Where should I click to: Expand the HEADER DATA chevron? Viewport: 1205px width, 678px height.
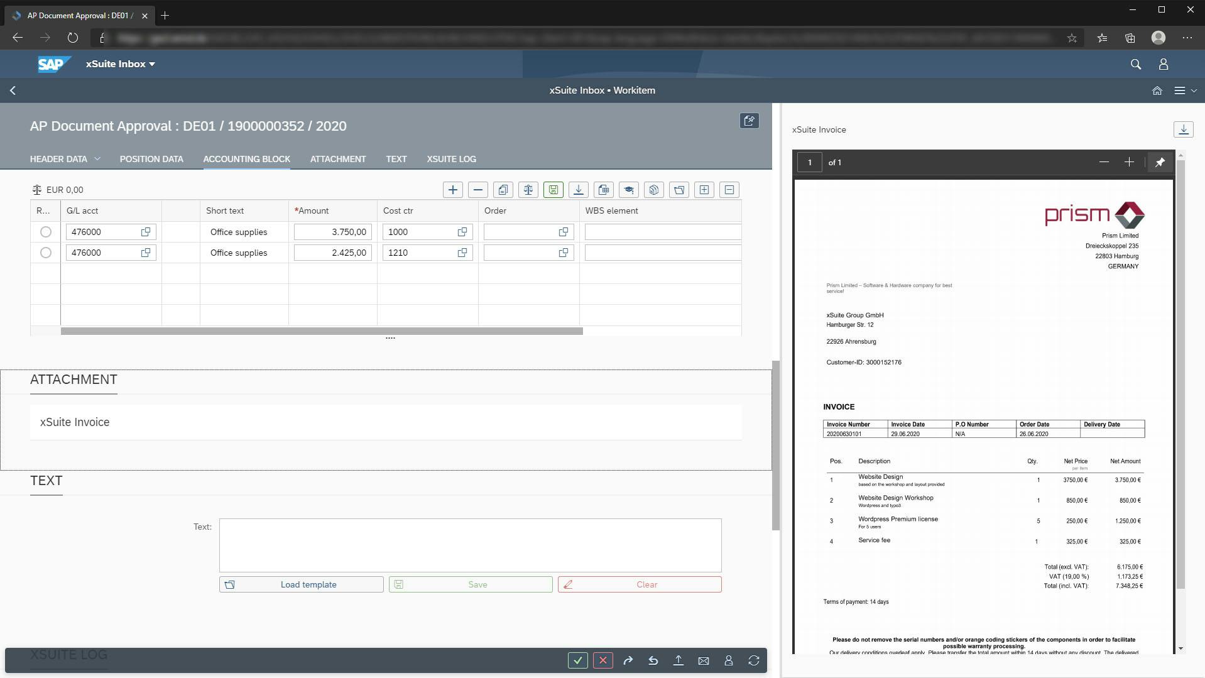tap(97, 158)
